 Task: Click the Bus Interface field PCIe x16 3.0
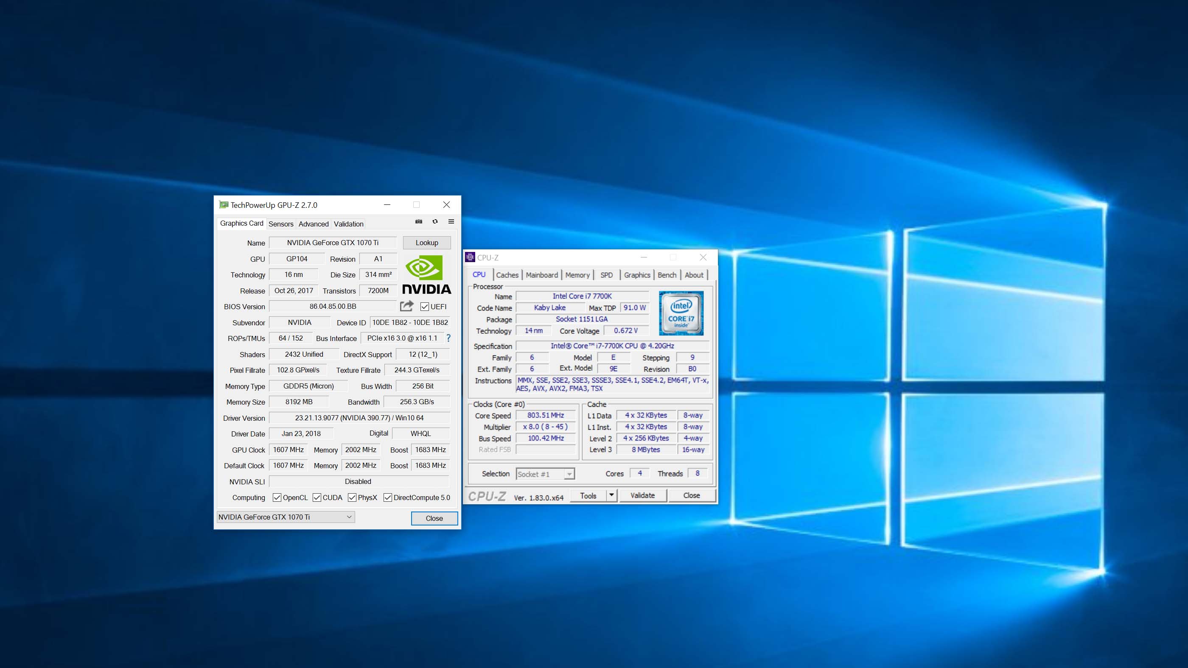(402, 338)
